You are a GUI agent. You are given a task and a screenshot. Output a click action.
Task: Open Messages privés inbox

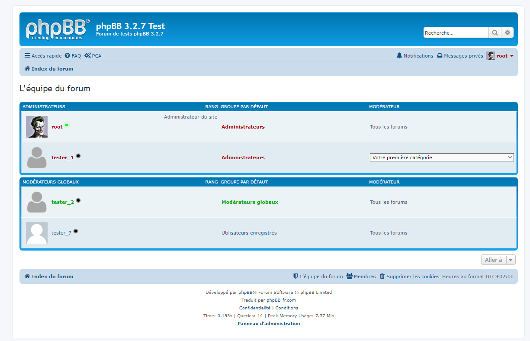(460, 56)
